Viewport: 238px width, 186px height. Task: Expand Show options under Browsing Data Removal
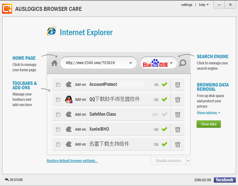(x=208, y=113)
